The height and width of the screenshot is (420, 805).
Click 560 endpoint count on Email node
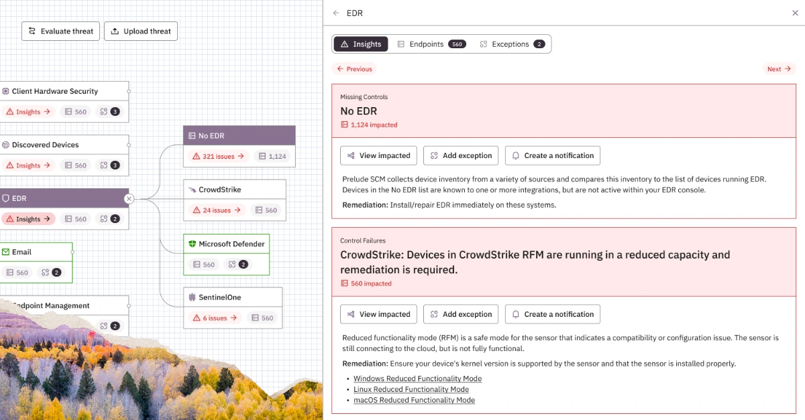click(17, 273)
